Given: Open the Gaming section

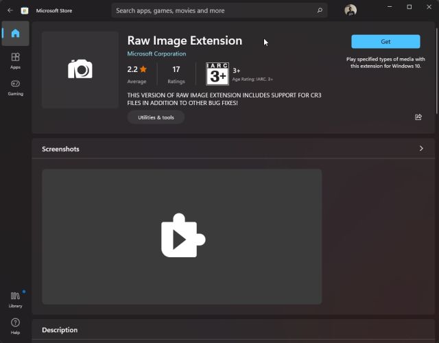Looking at the screenshot, I should 15,88.
